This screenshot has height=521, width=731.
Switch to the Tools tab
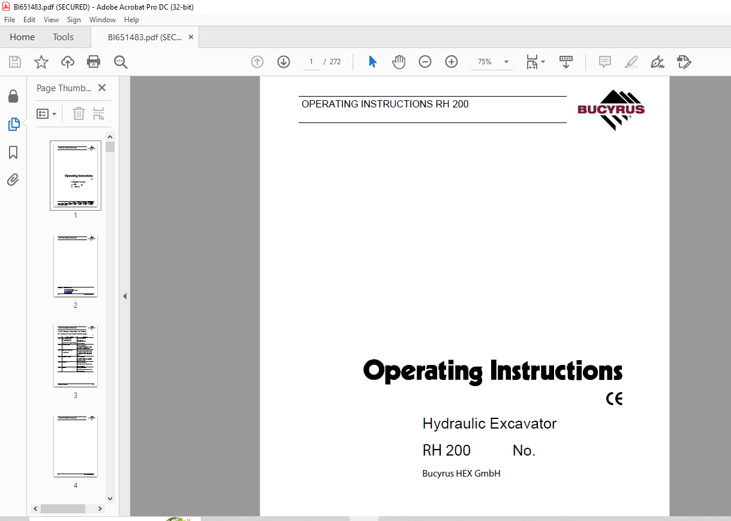(x=63, y=37)
